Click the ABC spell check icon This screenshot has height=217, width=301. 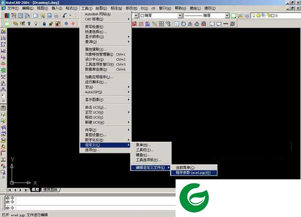coord(147,24)
